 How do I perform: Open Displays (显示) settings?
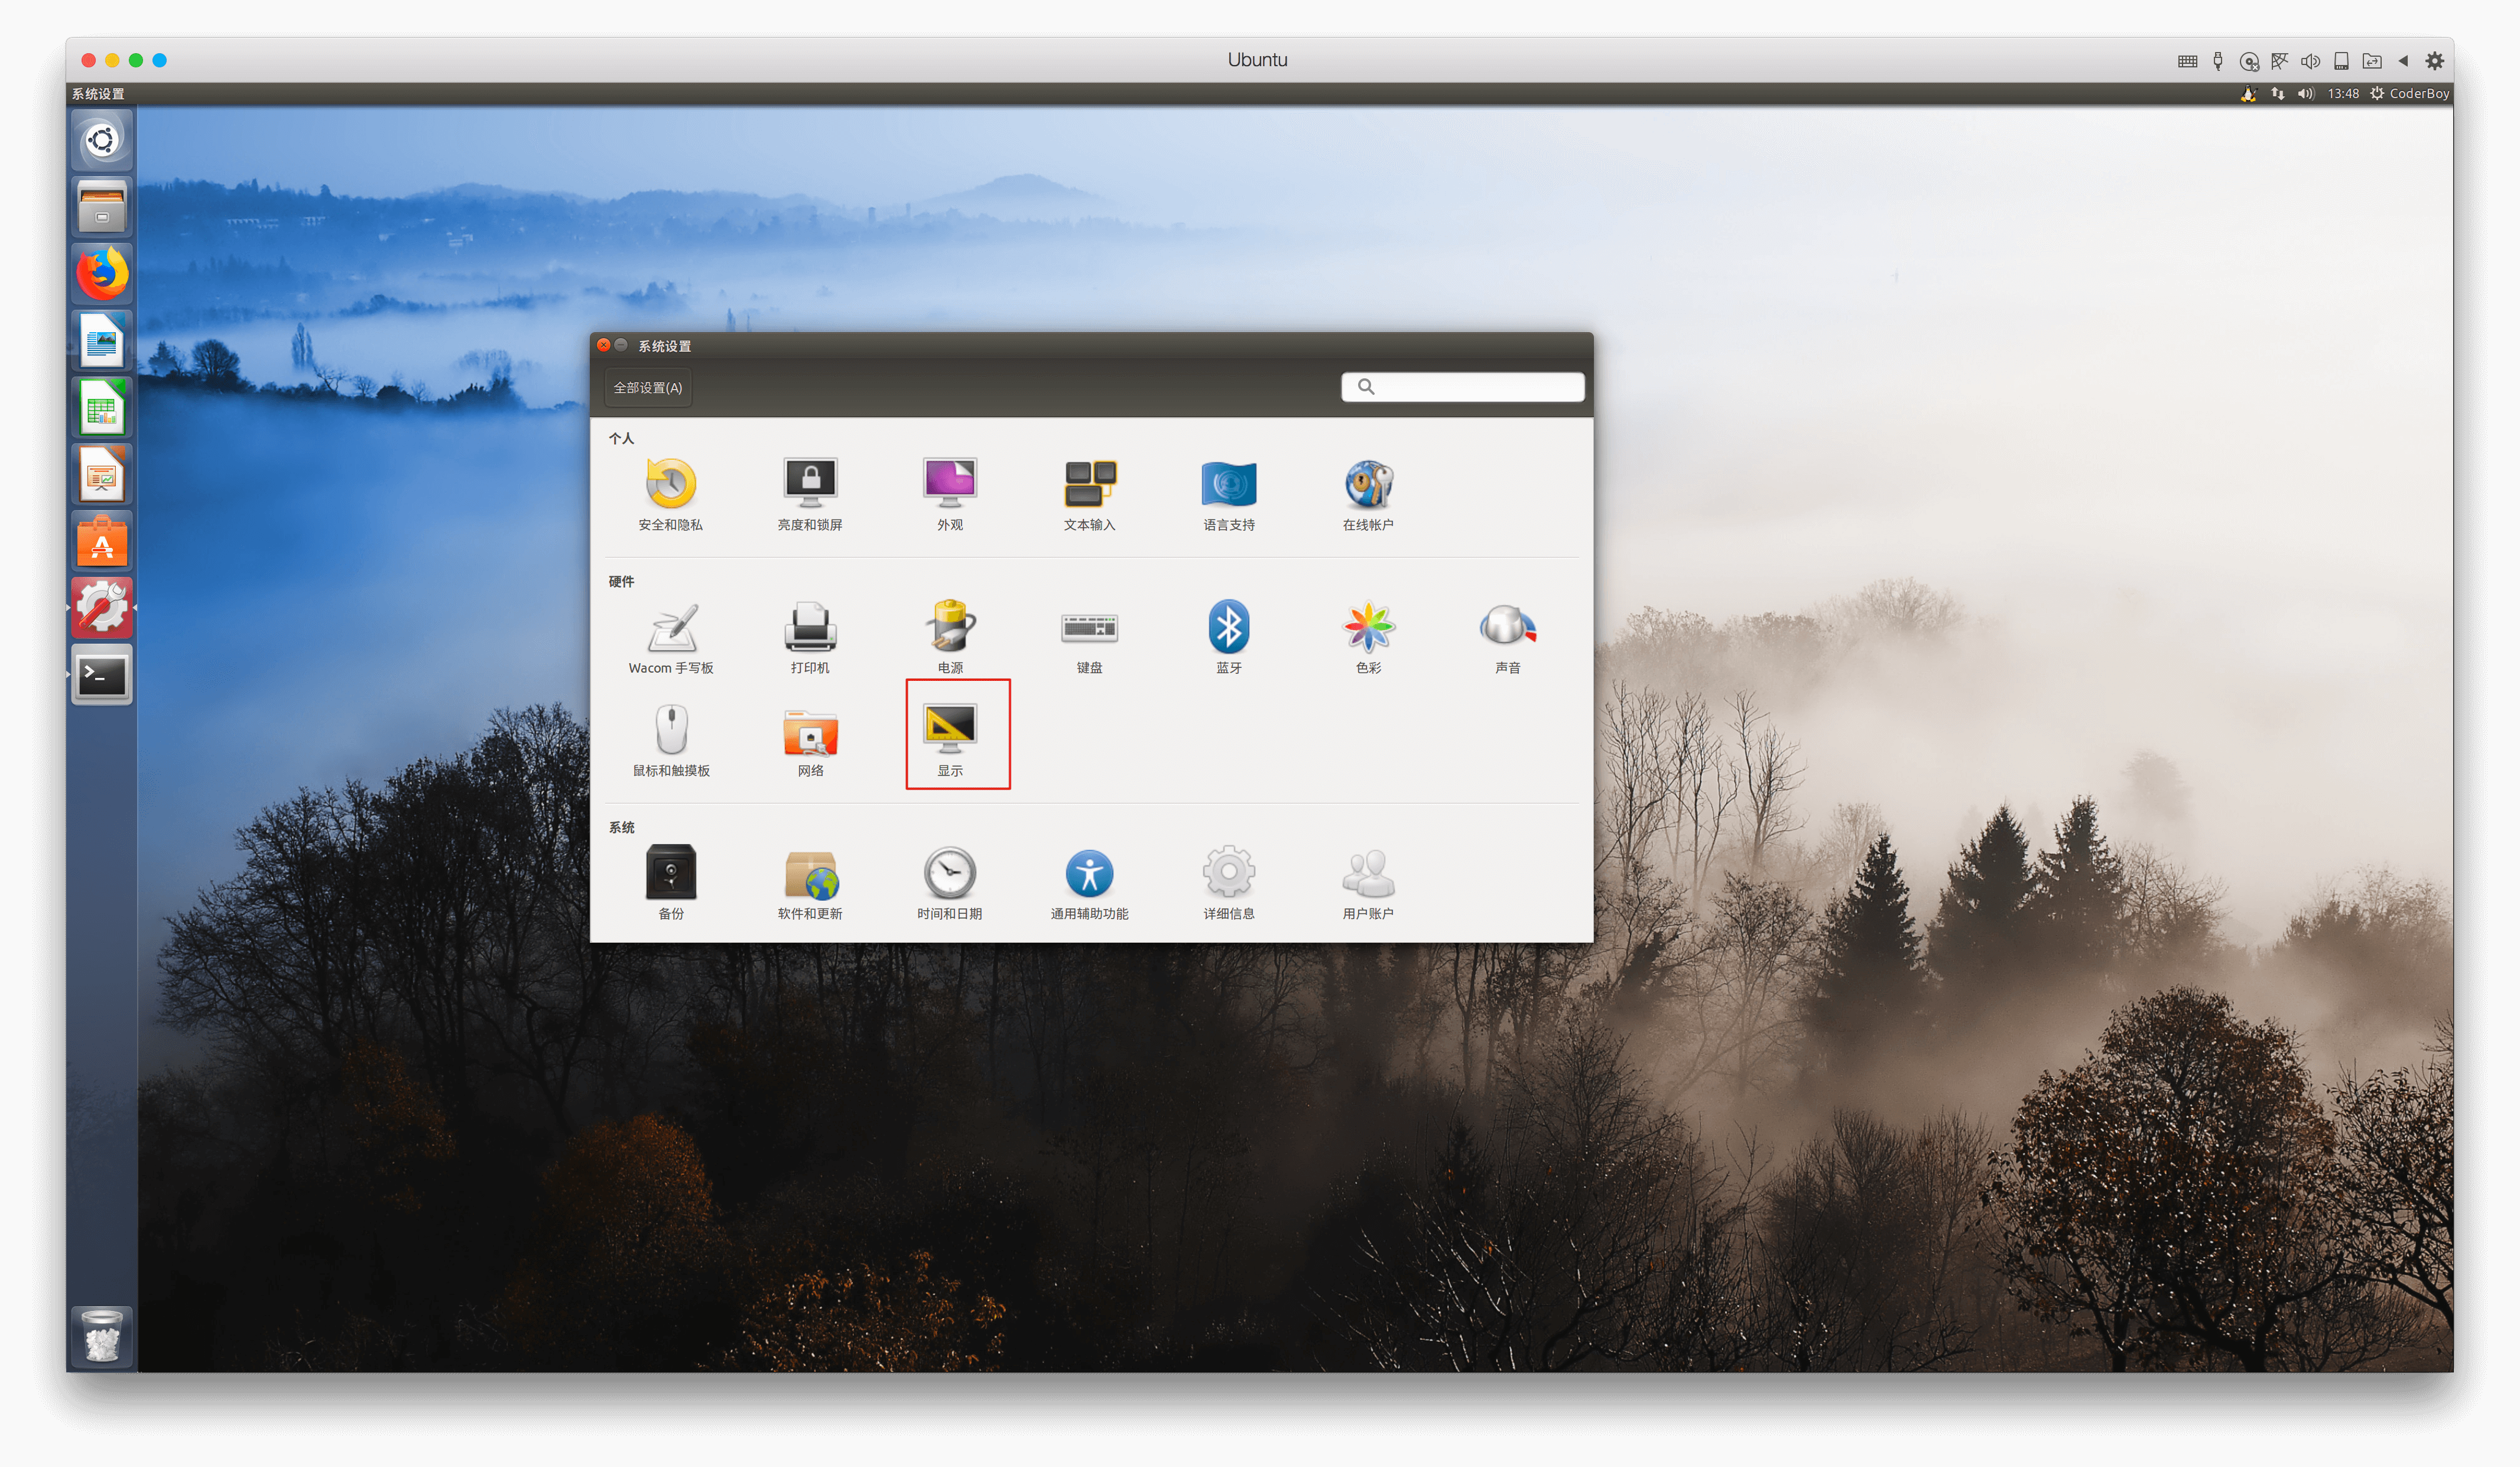point(950,740)
